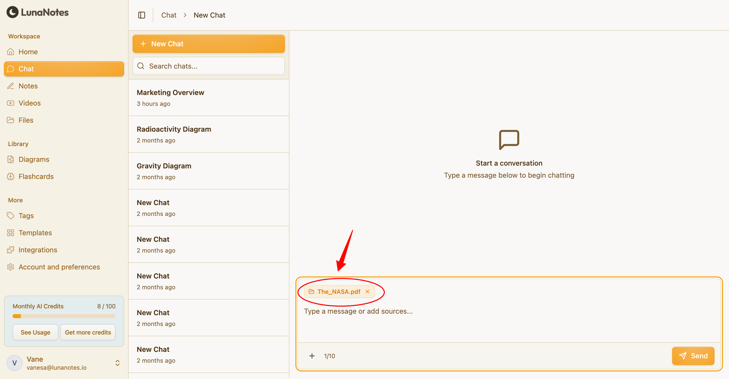Toggle the sidebar panel icon

(141, 15)
